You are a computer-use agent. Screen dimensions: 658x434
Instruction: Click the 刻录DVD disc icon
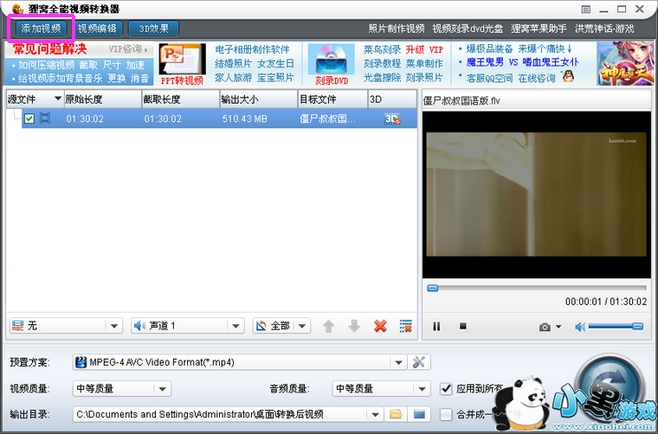tap(332, 59)
